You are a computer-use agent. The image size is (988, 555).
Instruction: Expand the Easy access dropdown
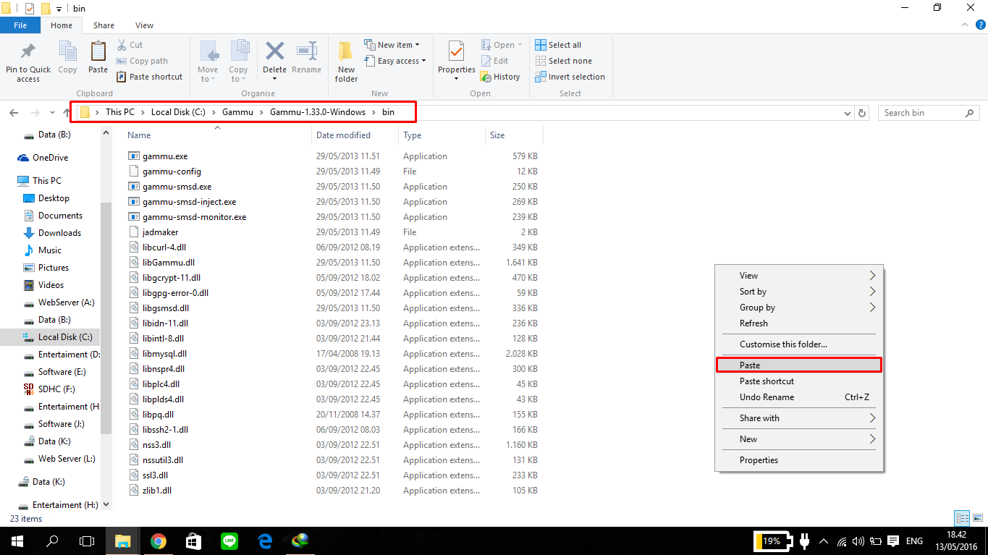click(395, 60)
